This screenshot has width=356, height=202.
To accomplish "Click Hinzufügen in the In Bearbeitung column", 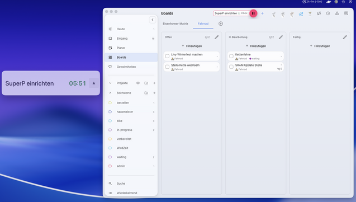I will (255, 46).
